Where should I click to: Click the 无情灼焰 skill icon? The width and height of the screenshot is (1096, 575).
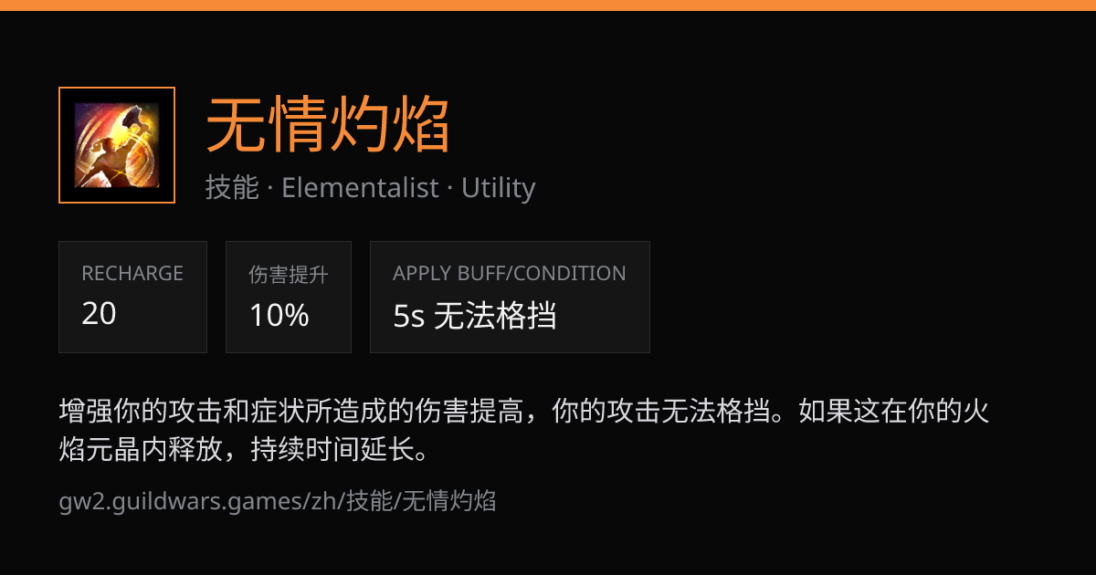coord(117,145)
